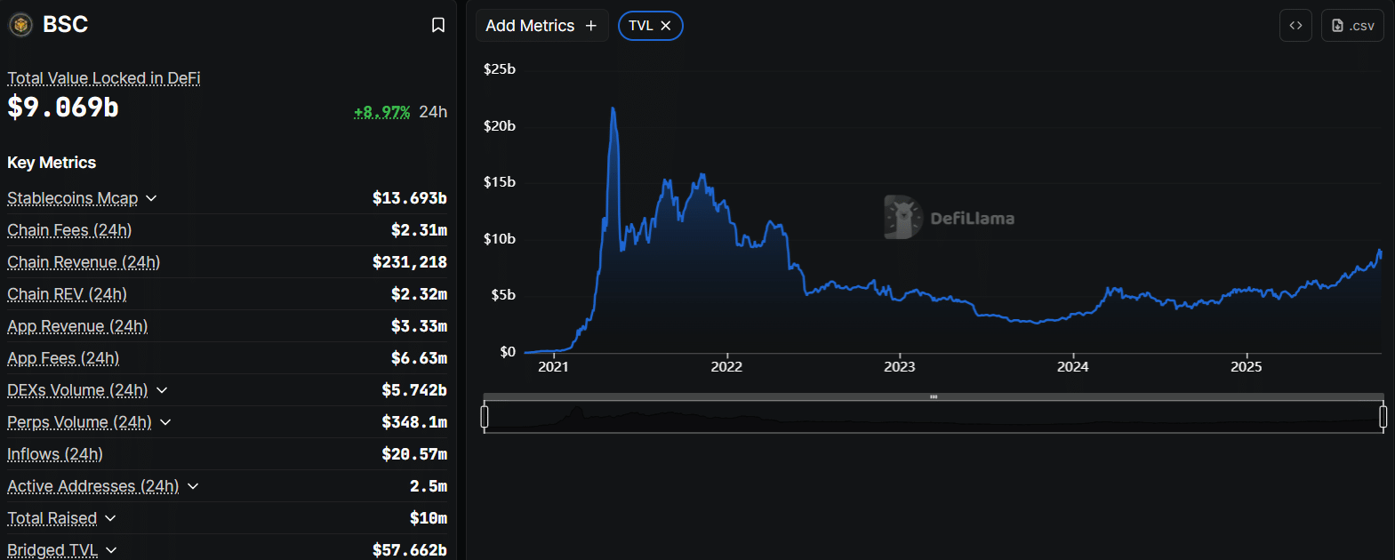The image size is (1395, 560).
Task: Click the Total Value Locked in DeFi label
Action: click(104, 78)
